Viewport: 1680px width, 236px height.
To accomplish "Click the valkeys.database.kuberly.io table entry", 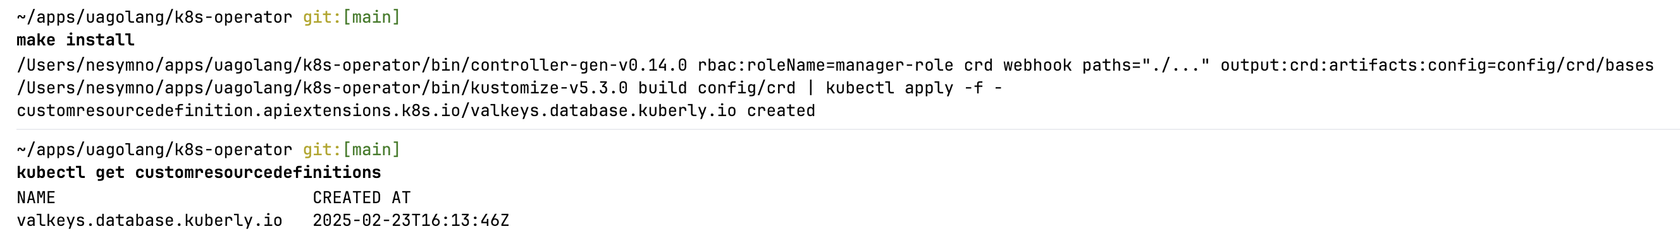I will pos(149,221).
